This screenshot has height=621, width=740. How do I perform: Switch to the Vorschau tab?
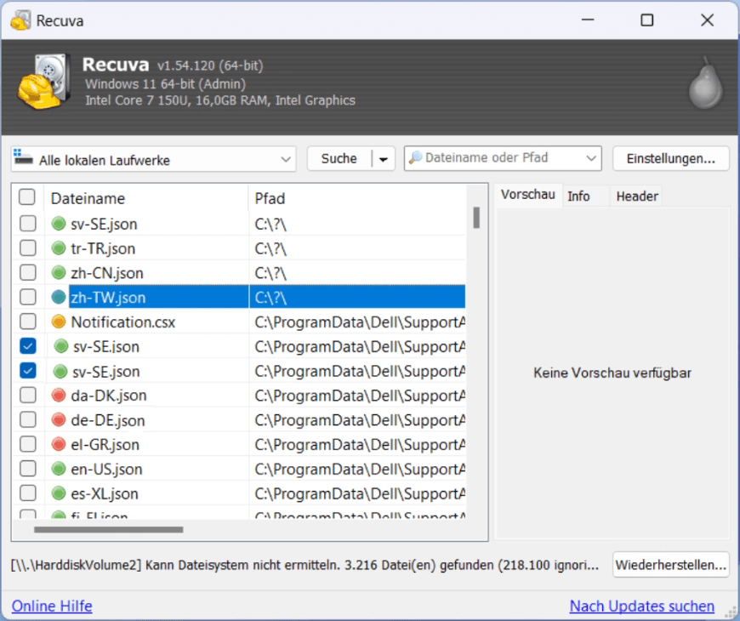point(528,195)
